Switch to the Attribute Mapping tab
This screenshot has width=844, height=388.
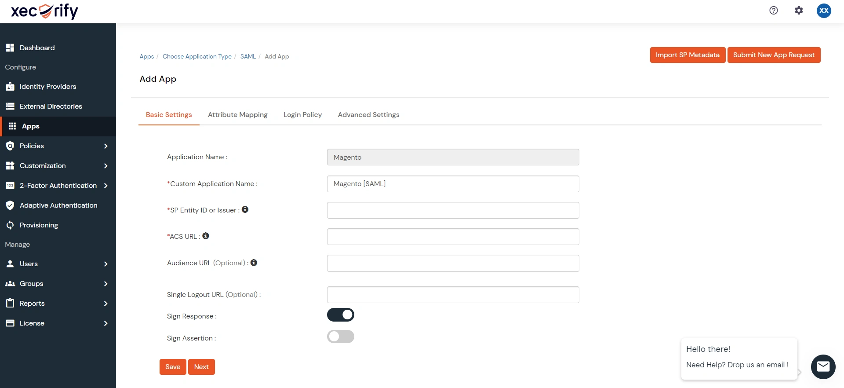(238, 115)
